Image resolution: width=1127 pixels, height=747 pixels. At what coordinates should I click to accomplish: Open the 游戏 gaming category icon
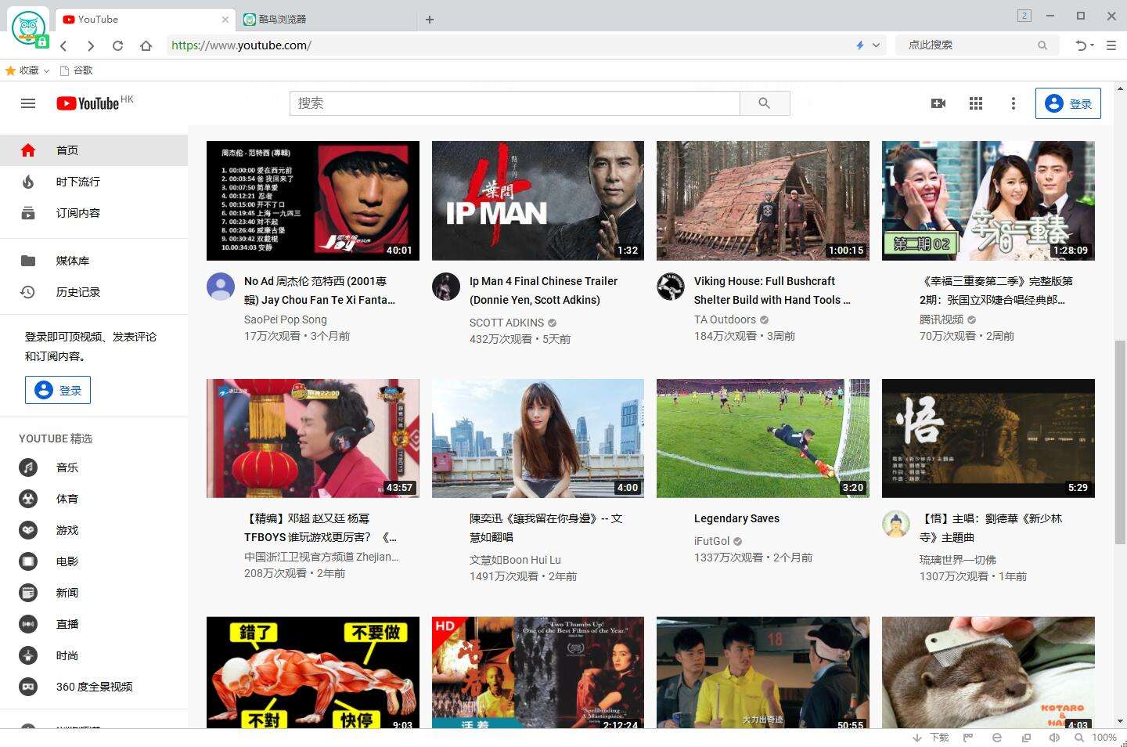click(x=28, y=530)
